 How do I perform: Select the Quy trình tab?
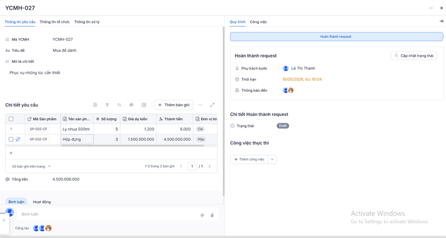coord(237,22)
